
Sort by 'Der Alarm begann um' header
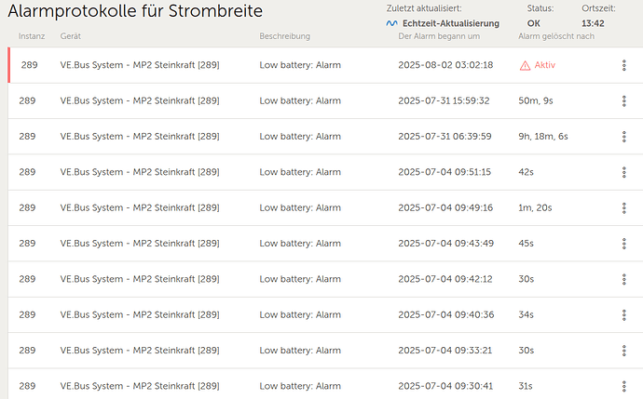[x=438, y=36]
